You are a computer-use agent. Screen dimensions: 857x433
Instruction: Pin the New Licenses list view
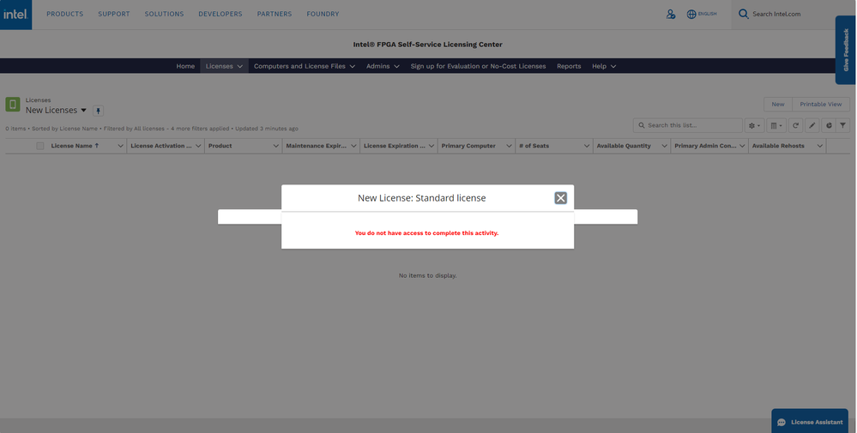click(x=99, y=111)
